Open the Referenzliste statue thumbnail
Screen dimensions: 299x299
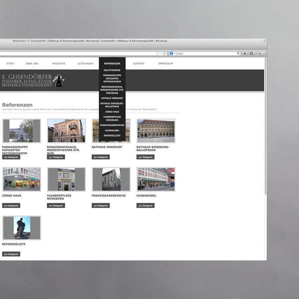tap(22, 228)
